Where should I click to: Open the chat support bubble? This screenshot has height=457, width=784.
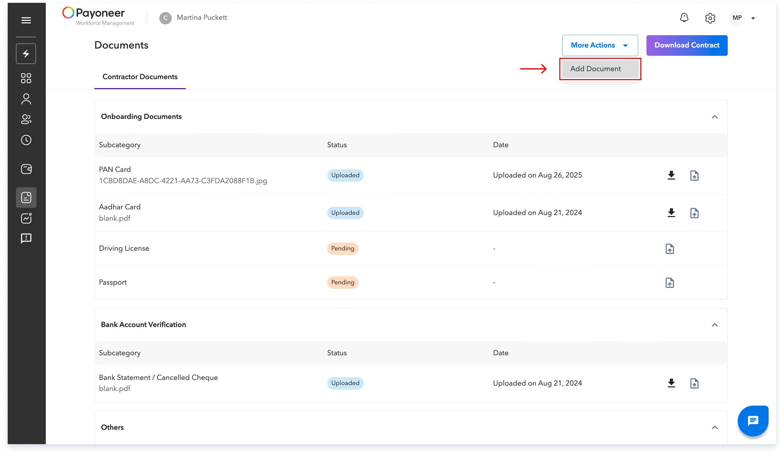753,421
